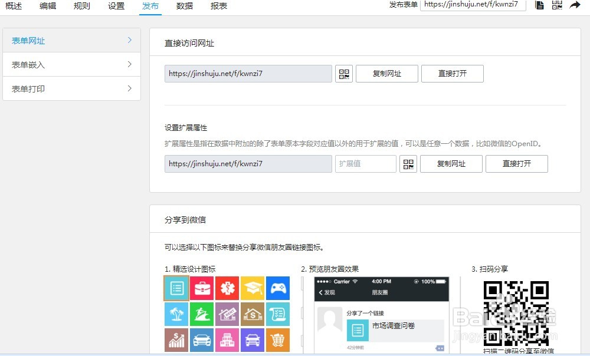The image size is (590, 356).
Task: Switch to the 数据 tab
Action: tap(184, 6)
